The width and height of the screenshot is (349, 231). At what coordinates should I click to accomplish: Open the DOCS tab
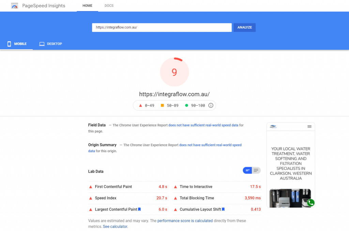[x=109, y=5]
